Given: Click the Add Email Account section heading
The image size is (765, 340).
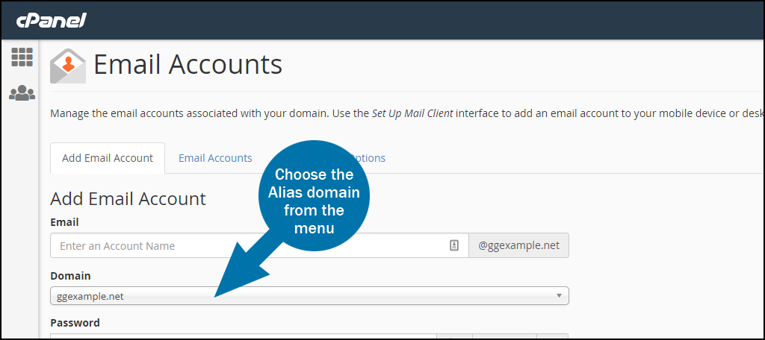Looking at the screenshot, I should pyautogui.click(x=128, y=199).
